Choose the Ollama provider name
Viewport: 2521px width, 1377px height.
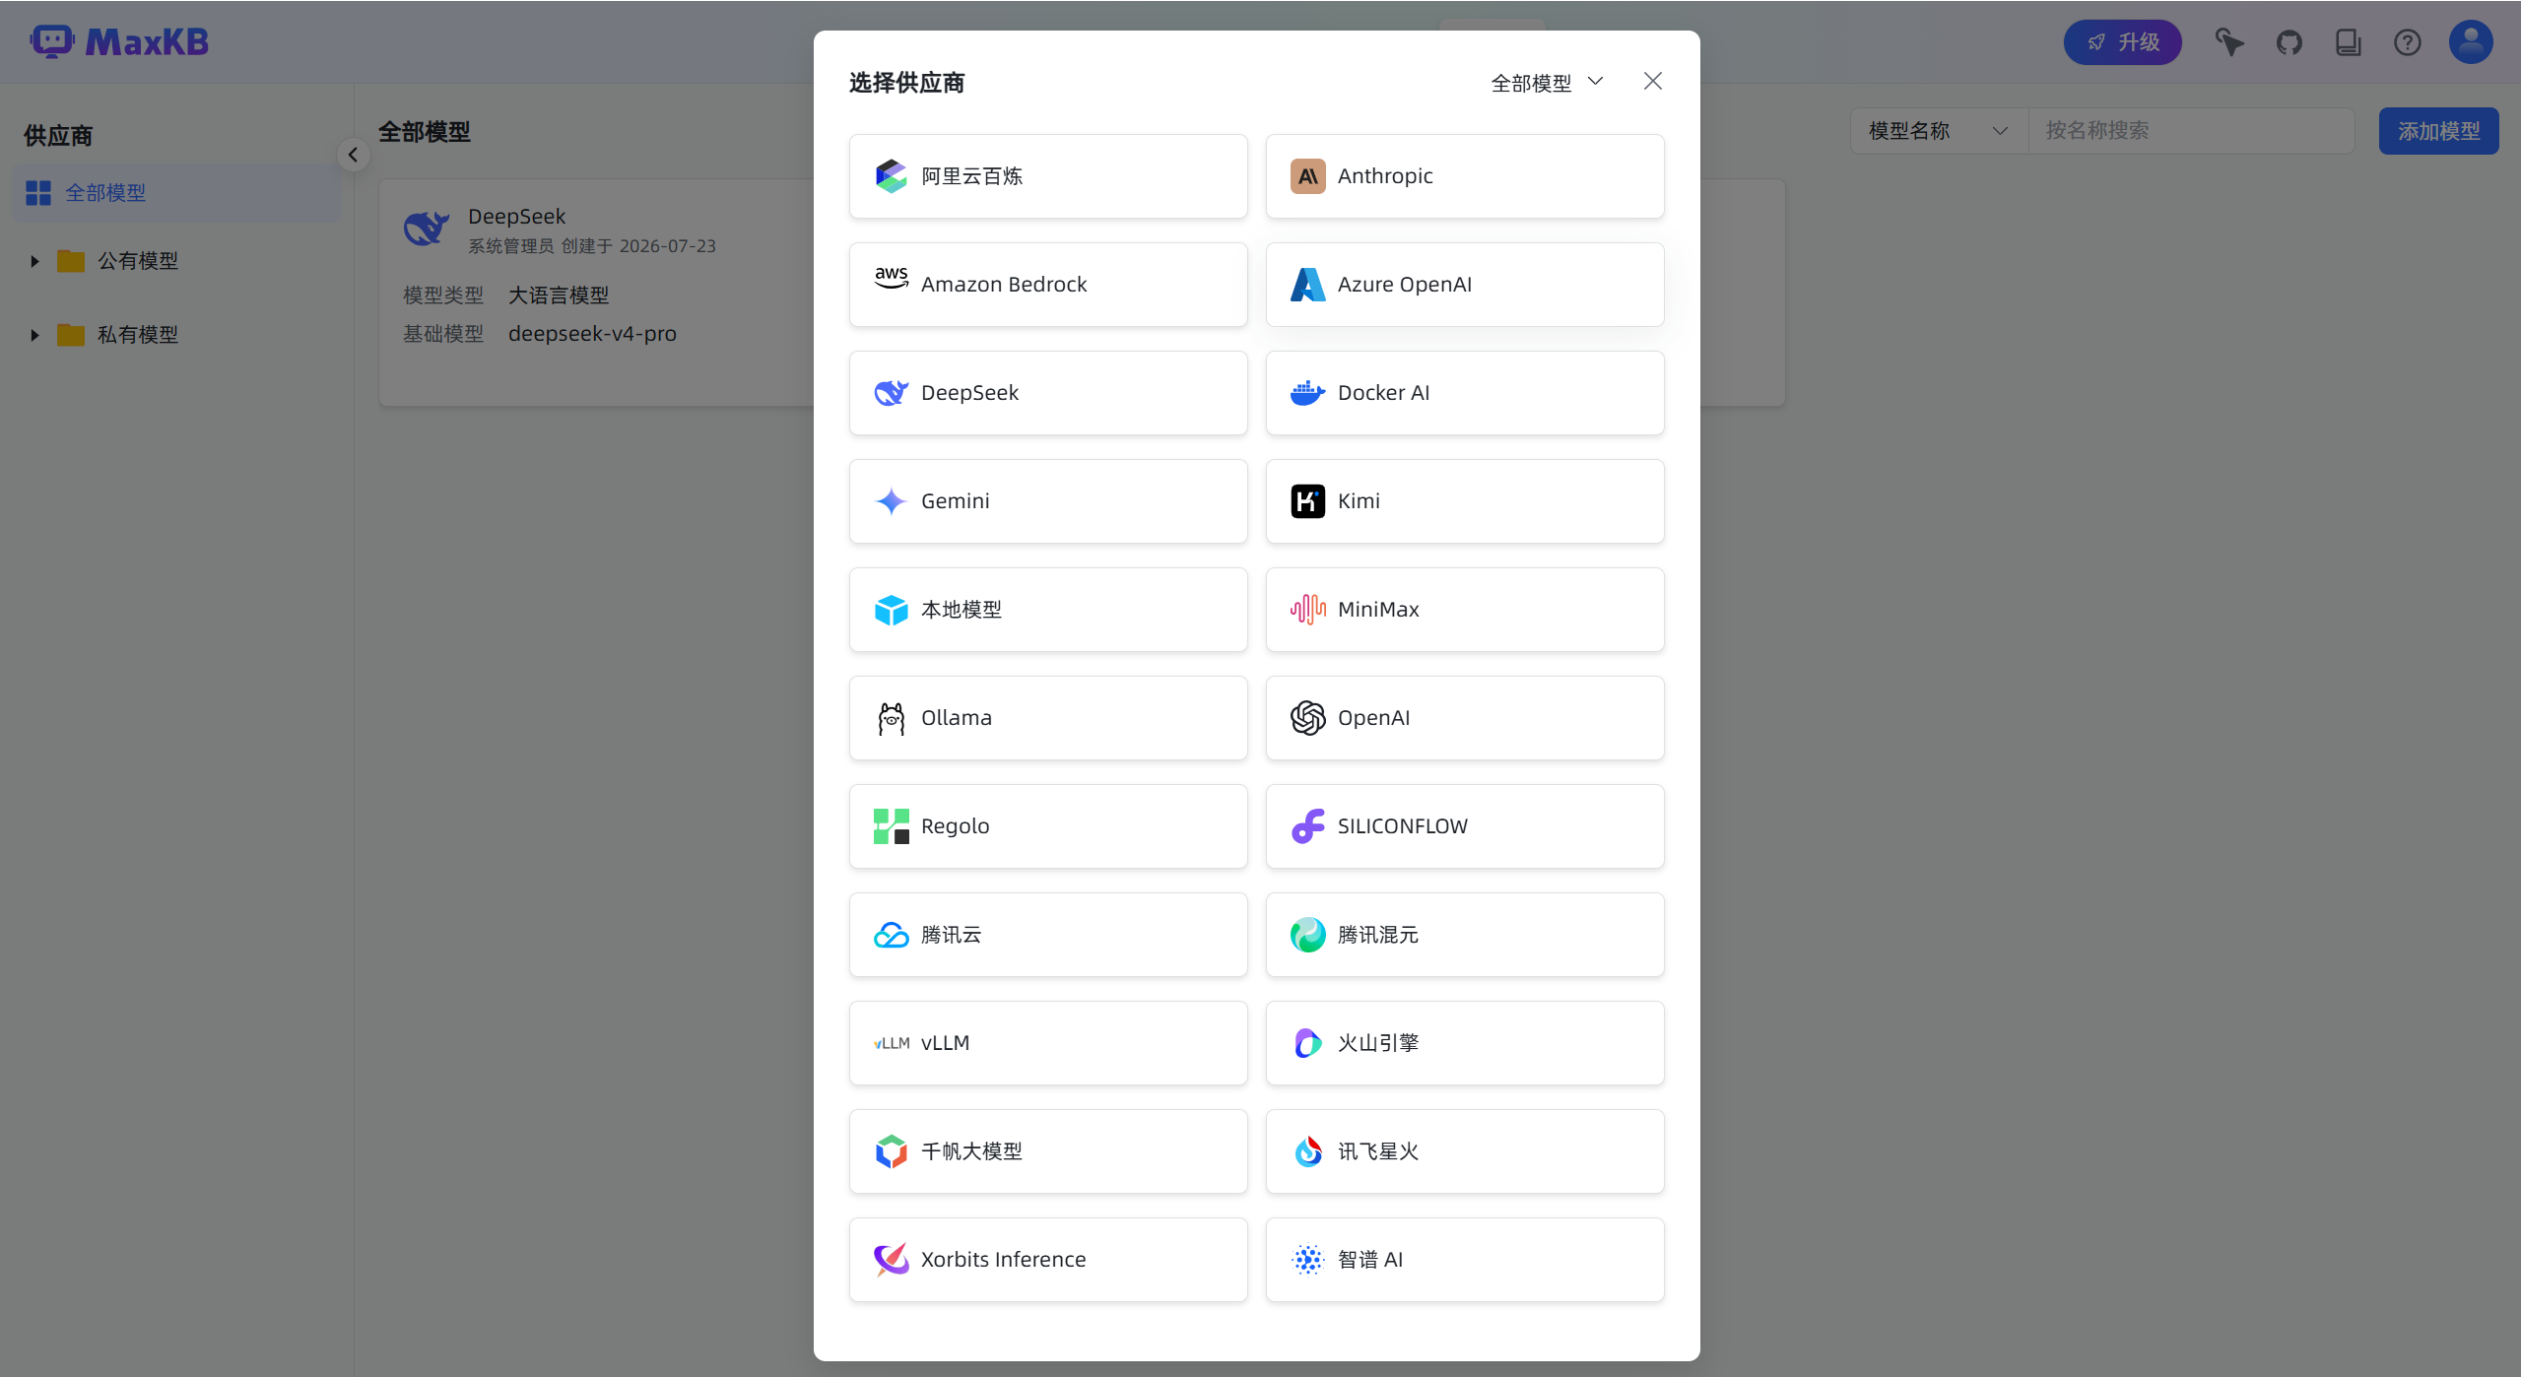(x=956, y=718)
